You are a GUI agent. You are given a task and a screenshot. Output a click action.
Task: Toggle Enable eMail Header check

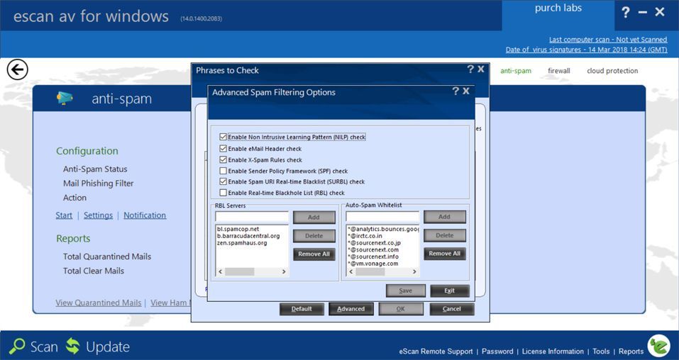coord(223,148)
